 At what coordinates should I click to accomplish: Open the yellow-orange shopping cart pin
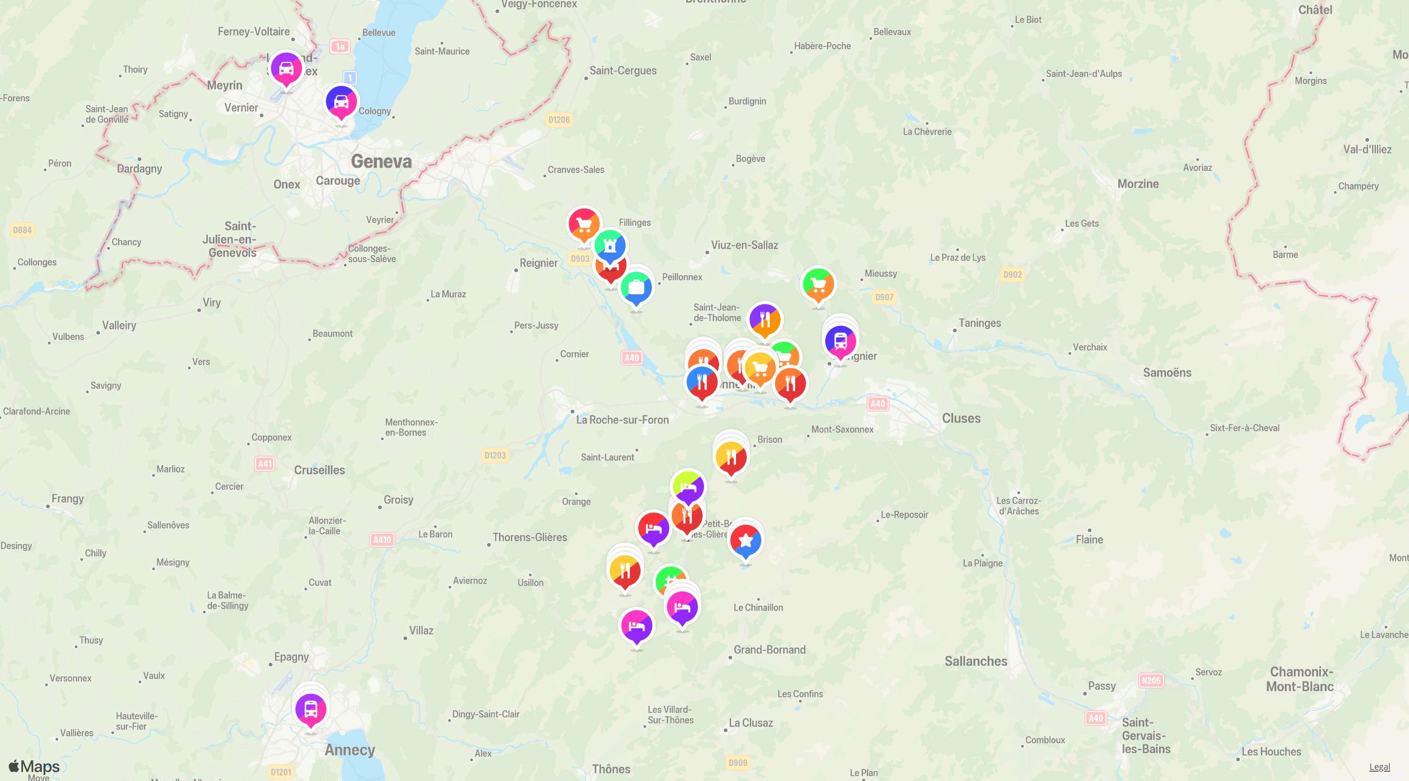(x=760, y=368)
